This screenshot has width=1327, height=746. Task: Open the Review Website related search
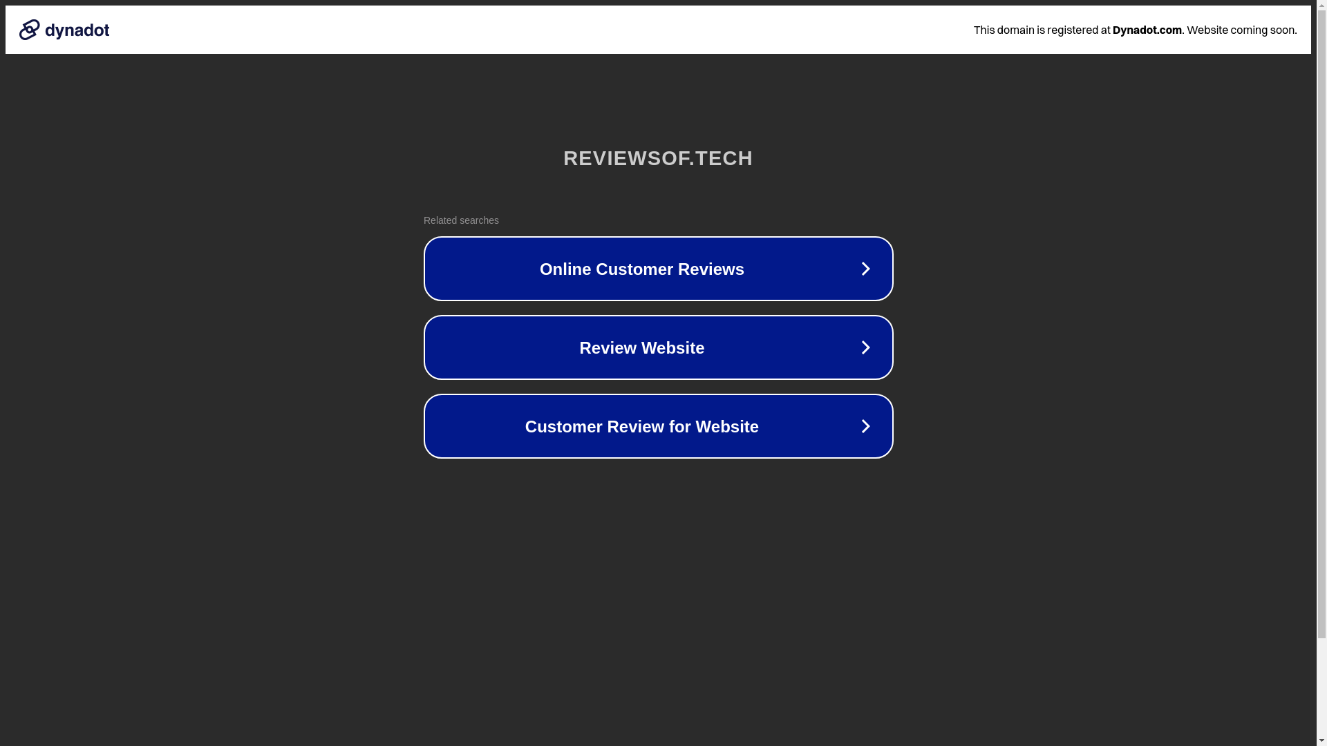[x=641, y=348]
